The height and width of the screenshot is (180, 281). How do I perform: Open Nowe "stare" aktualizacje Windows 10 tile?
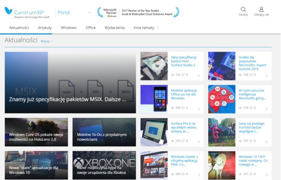(x=36, y=165)
